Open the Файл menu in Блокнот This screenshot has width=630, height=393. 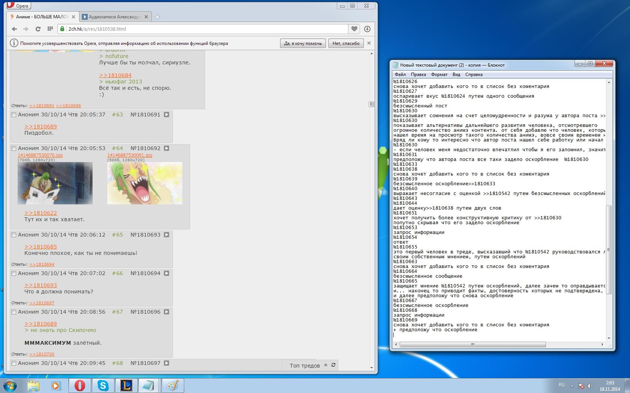pos(400,74)
